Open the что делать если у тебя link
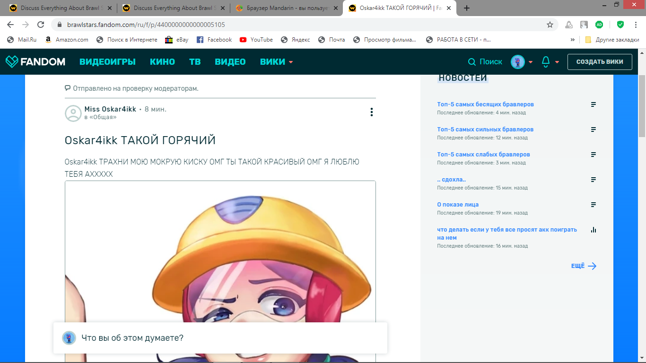 pos(507,233)
